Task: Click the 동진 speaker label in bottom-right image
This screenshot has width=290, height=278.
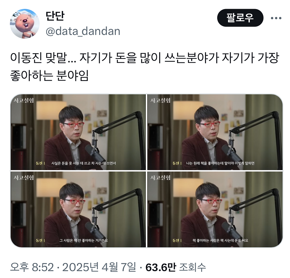Action: pos(176,240)
